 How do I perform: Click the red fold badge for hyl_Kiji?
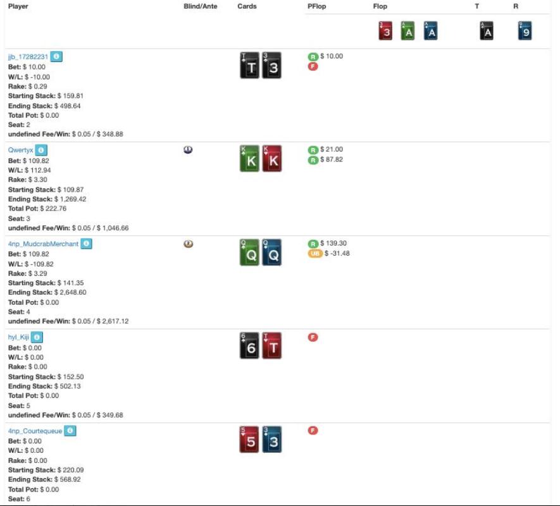(313, 337)
